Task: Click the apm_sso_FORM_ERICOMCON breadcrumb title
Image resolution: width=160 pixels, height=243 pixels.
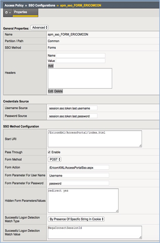Action: click(x=81, y=6)
